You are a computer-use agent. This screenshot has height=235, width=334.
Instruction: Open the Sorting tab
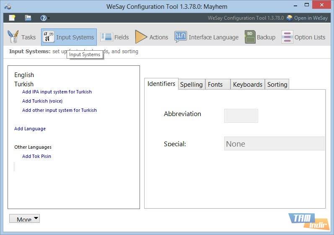(277, 85)
